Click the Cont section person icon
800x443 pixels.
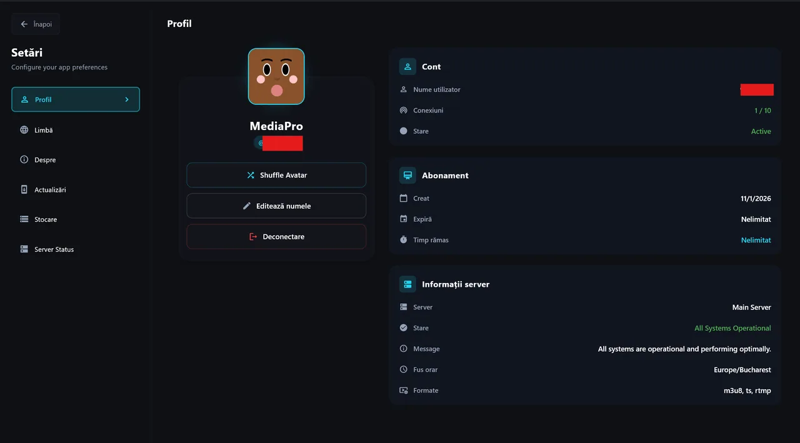(407, 67)
